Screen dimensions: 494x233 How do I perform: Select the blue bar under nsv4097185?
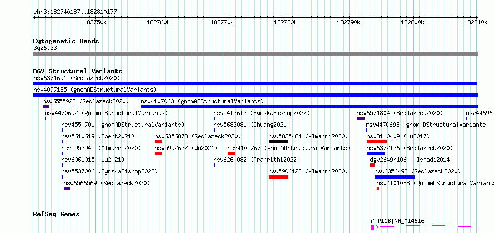(255, 95)
